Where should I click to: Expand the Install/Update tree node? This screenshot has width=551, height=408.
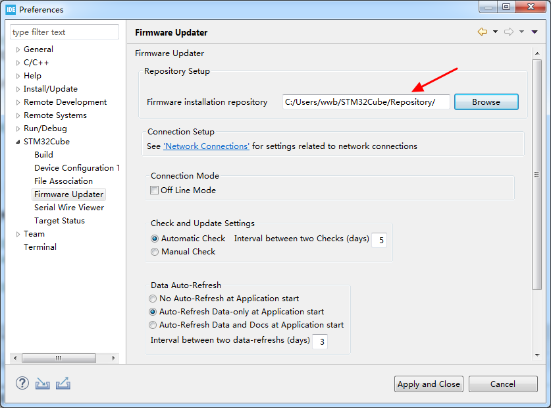point(18,90)
